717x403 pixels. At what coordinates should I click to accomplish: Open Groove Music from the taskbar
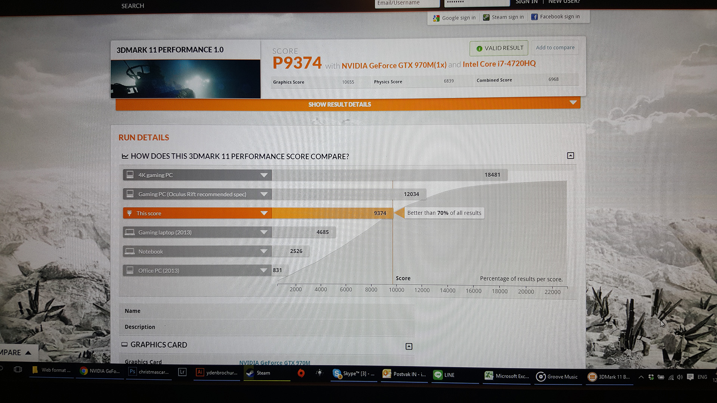click(x=557, y=377)
